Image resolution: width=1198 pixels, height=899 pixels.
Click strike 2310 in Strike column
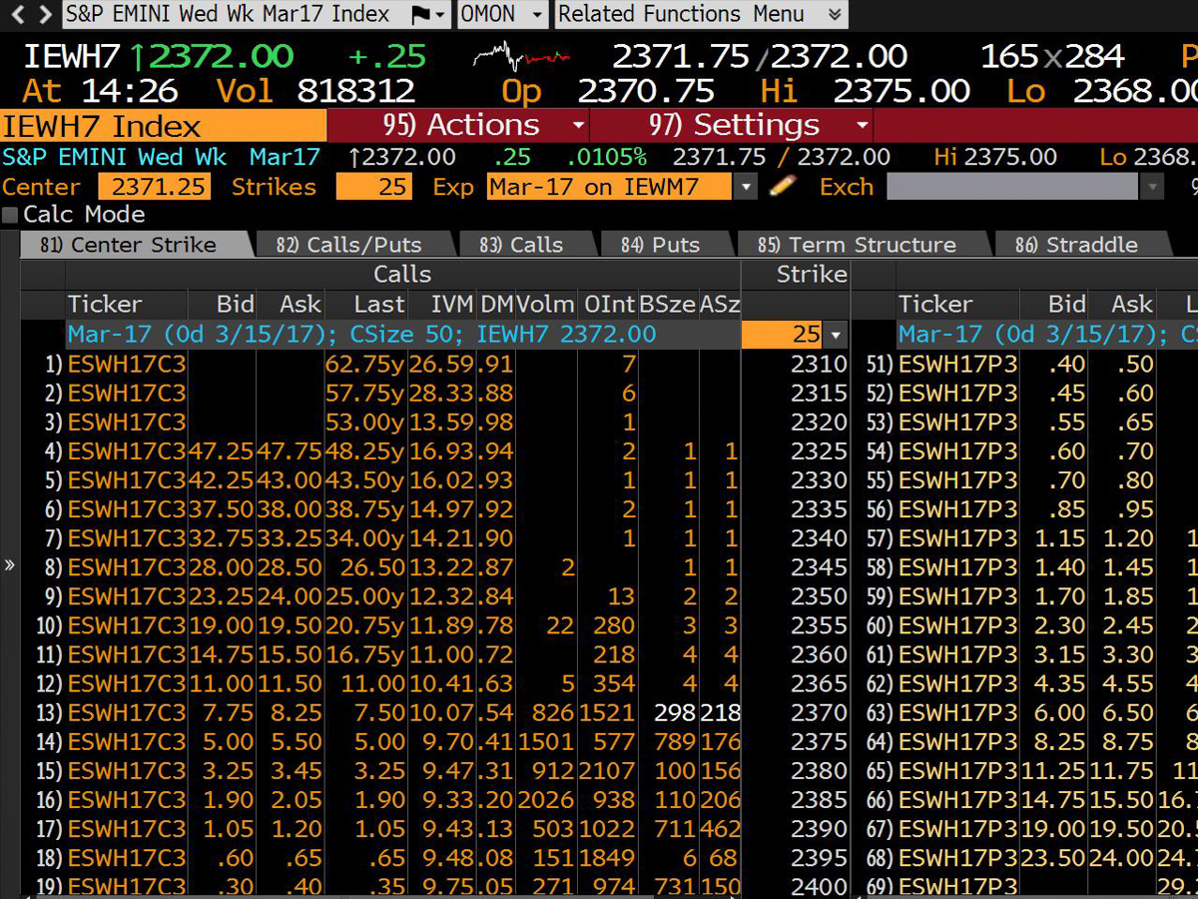[819, 365]
